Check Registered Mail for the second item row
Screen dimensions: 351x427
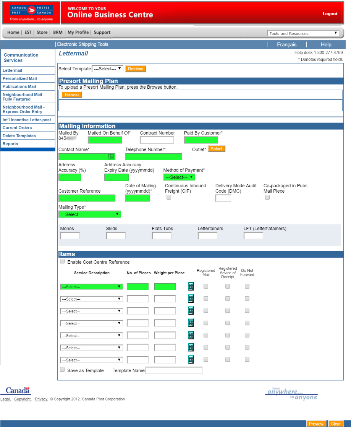[x=206, y=299]
